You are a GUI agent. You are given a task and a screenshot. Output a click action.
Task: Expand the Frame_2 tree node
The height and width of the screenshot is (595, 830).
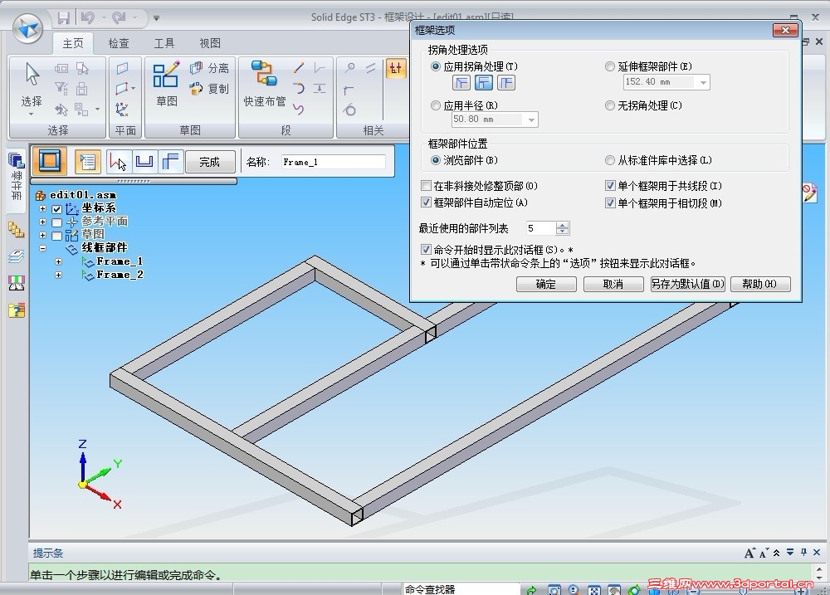[59, 275]
